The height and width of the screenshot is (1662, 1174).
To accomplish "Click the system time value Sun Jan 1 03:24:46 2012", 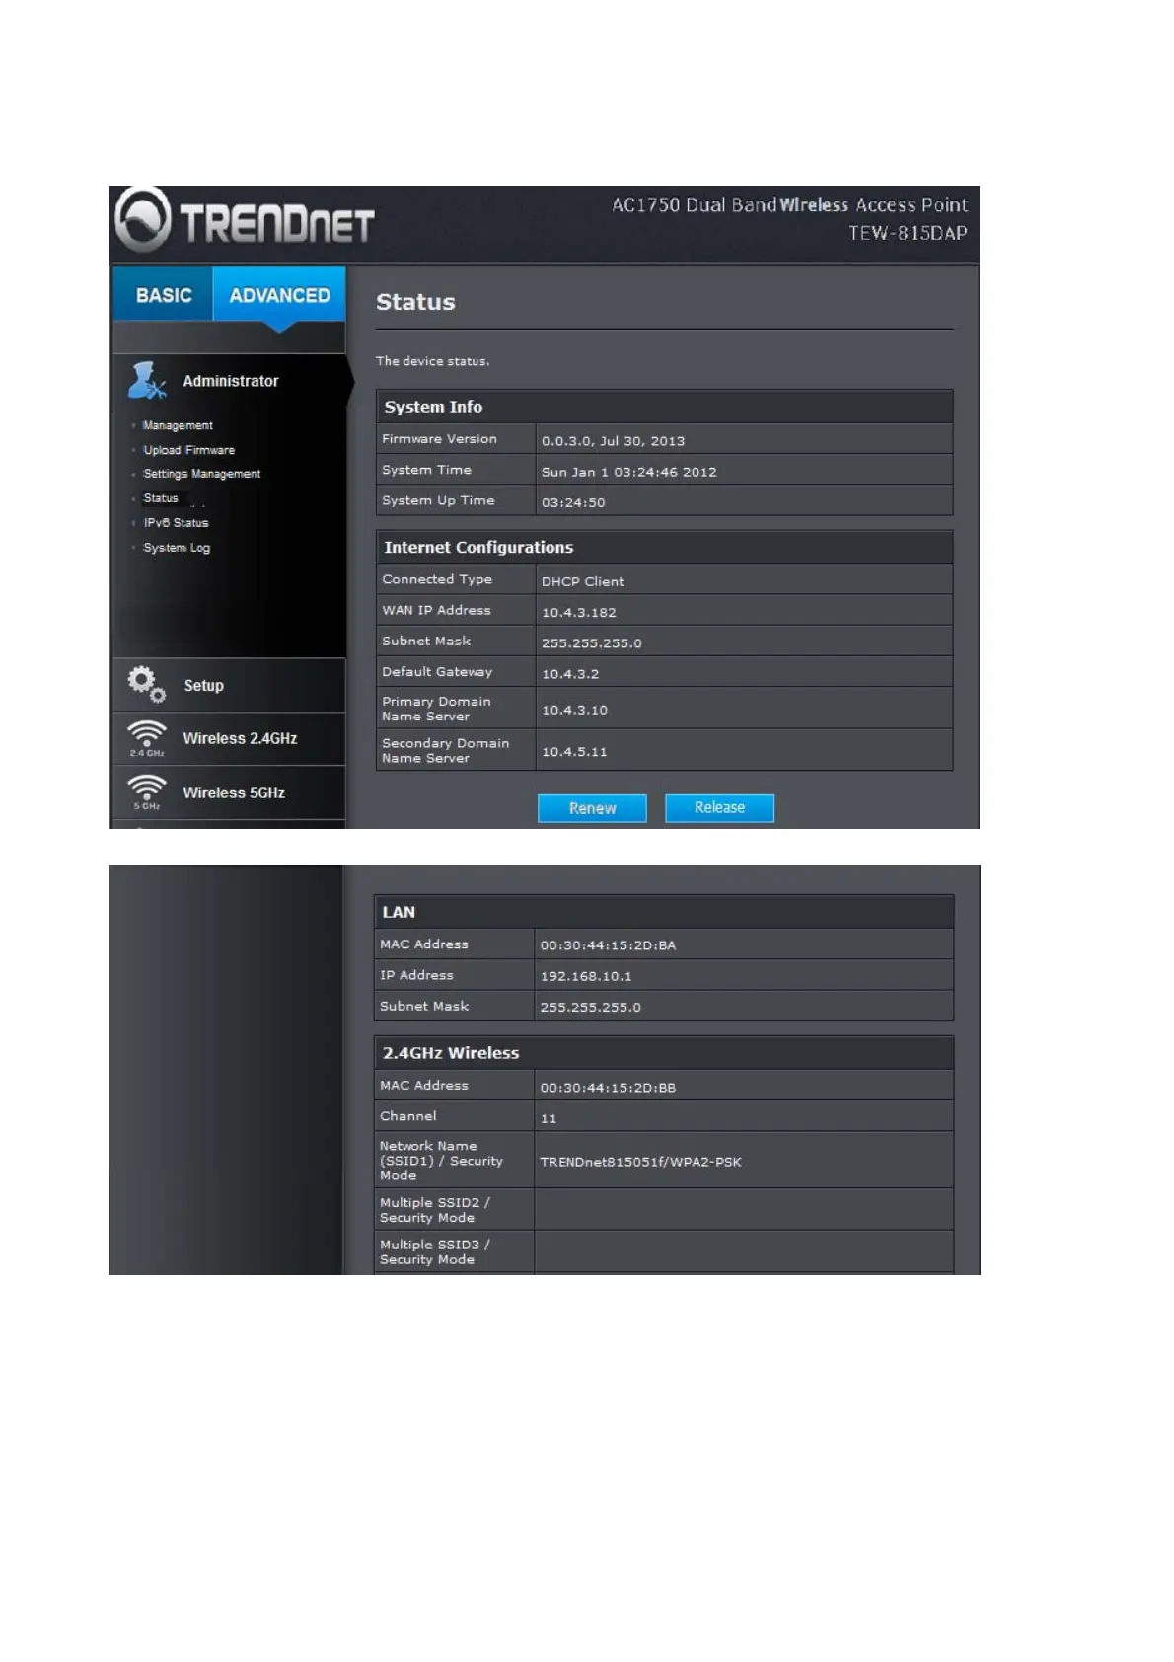I will tap(628, 472).
